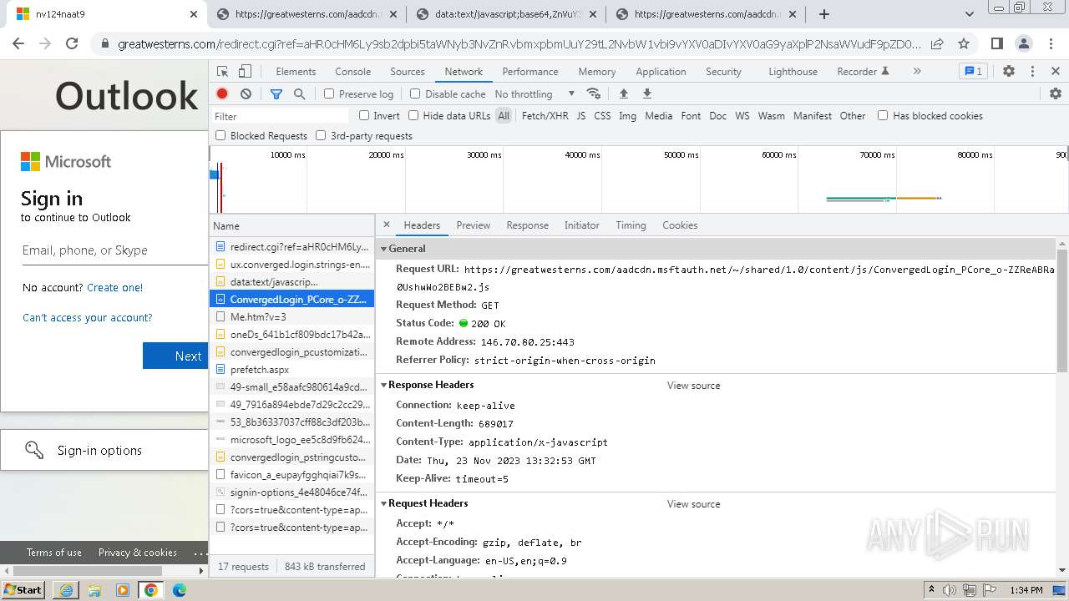Filter requests by JS type

[x=581, y=116]
